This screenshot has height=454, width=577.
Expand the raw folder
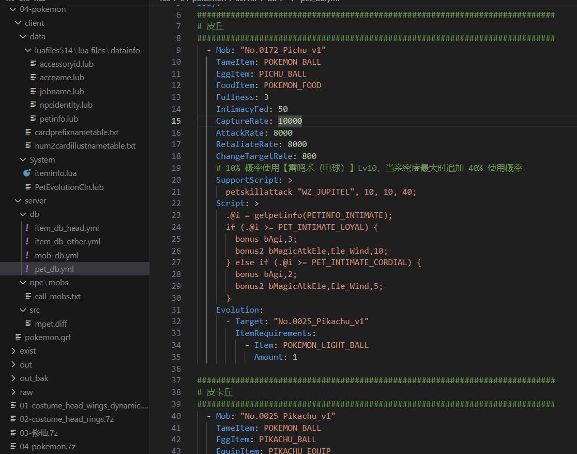(x=13, y=392)
